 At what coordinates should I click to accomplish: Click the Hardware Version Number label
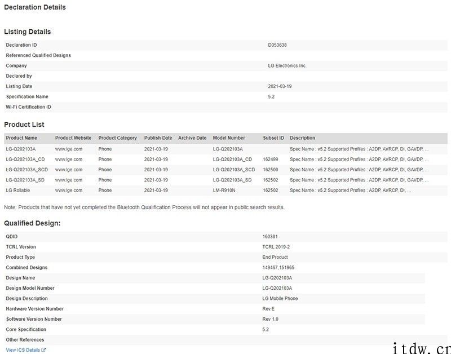pos(34,309)
